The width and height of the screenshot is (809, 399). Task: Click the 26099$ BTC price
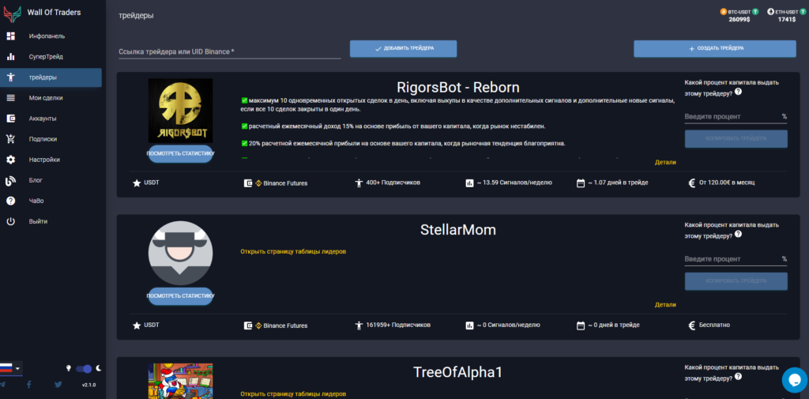click(x=739, y=20)
